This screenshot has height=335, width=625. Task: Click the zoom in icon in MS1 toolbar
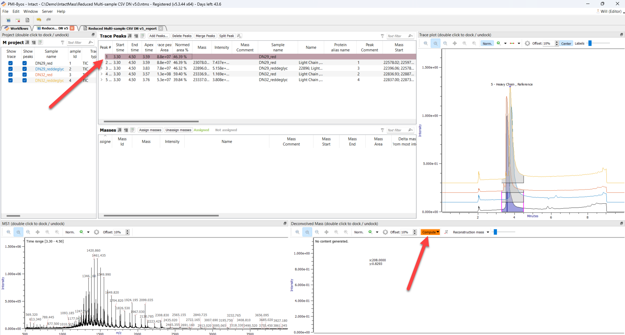(x=8, y=232)
